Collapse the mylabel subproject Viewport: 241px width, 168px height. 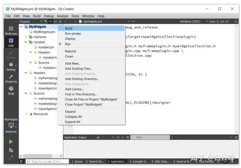click(26, 42)
